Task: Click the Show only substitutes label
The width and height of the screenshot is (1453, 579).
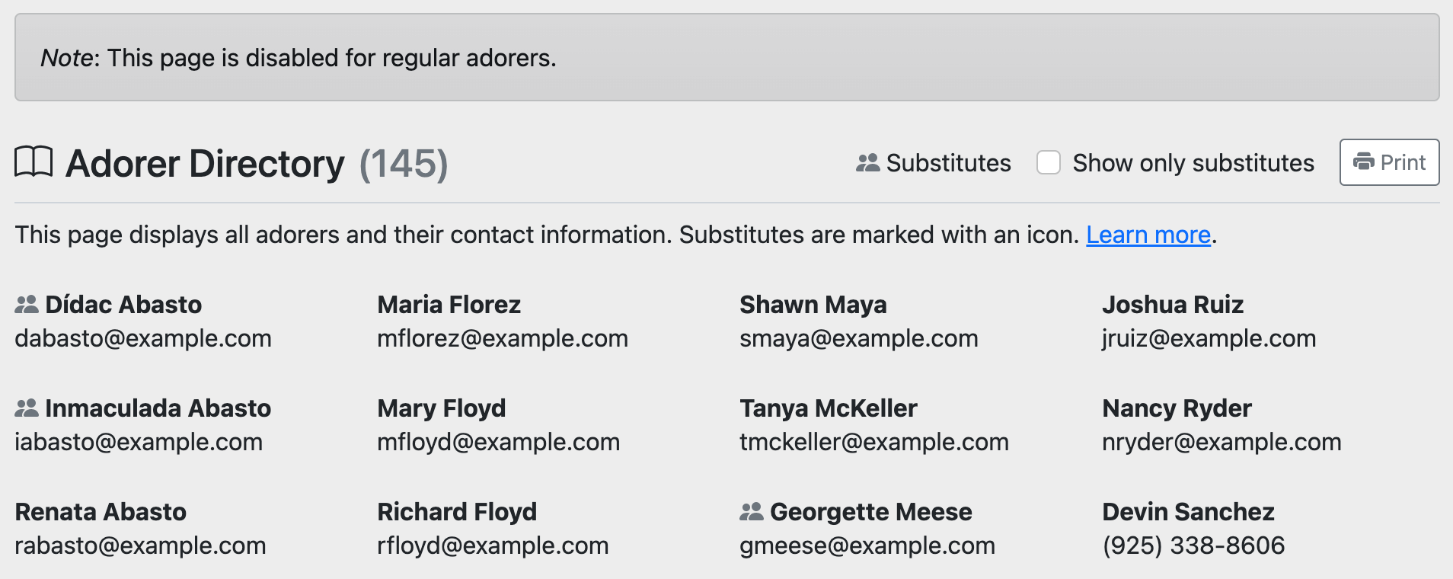Action: coord(1193,163)
